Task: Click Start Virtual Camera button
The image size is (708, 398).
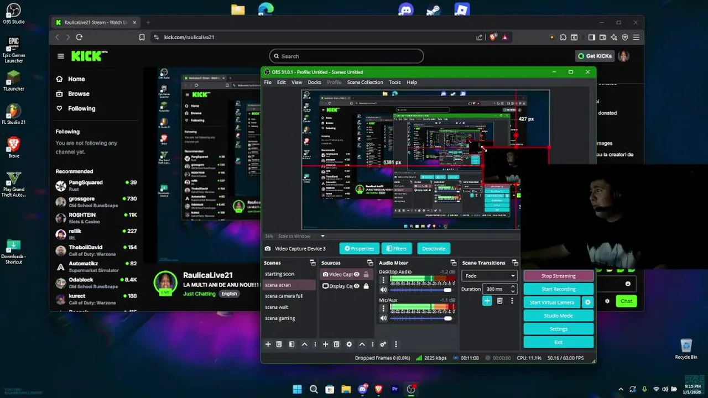Action: click(553, 302)
